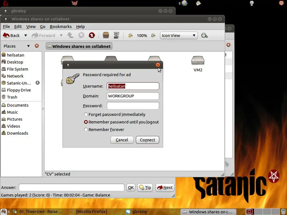Screen dimensions: 287x215
Task: Click gbrainy Tip button
Action: pos(145,188)
